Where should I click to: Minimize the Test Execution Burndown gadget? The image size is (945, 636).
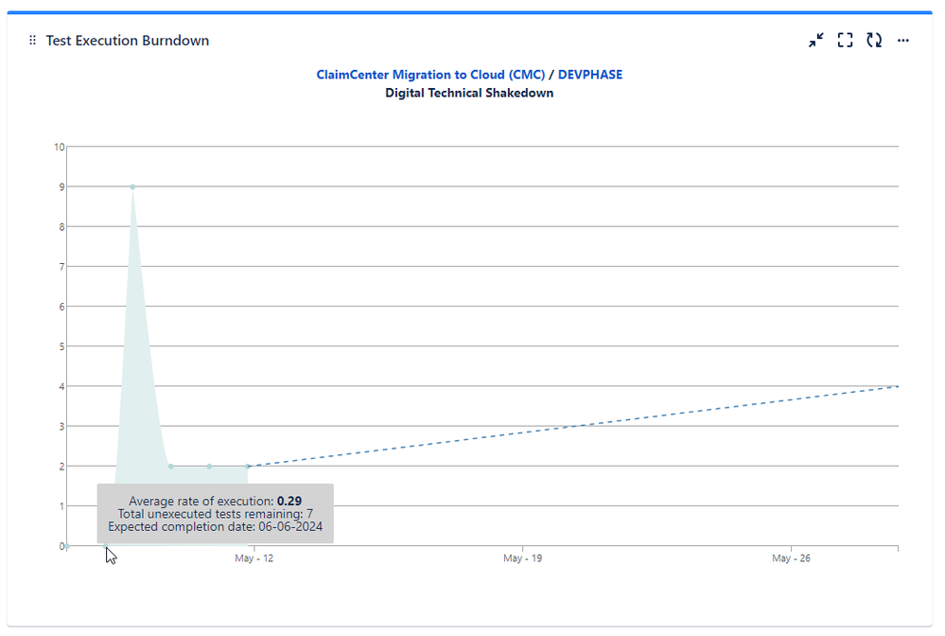pos(816,41)
